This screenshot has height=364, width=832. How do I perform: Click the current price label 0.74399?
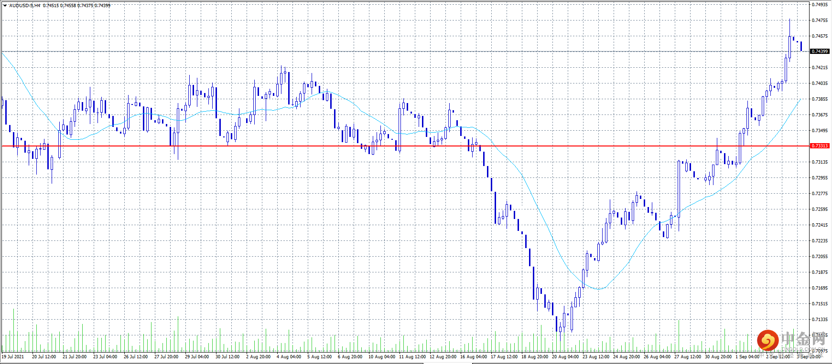pos(820,52)
